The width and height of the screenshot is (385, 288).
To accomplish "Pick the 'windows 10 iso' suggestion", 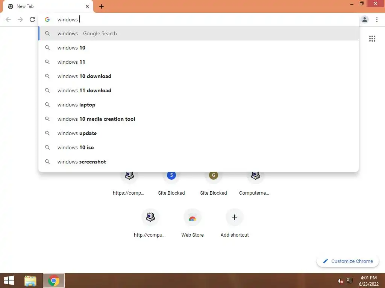I will tap(199, 147).
